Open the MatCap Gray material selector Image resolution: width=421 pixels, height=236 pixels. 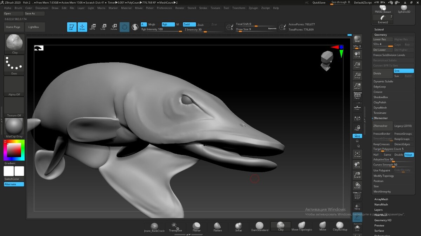(14, 128)
